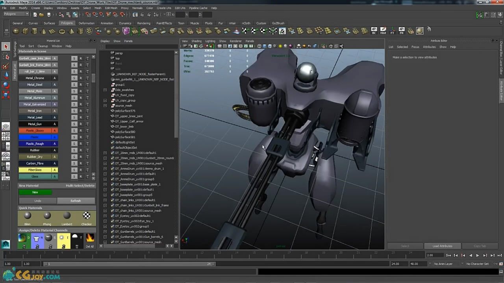Open the viewport Shading menu
The image size is (504, 283).
196,41
